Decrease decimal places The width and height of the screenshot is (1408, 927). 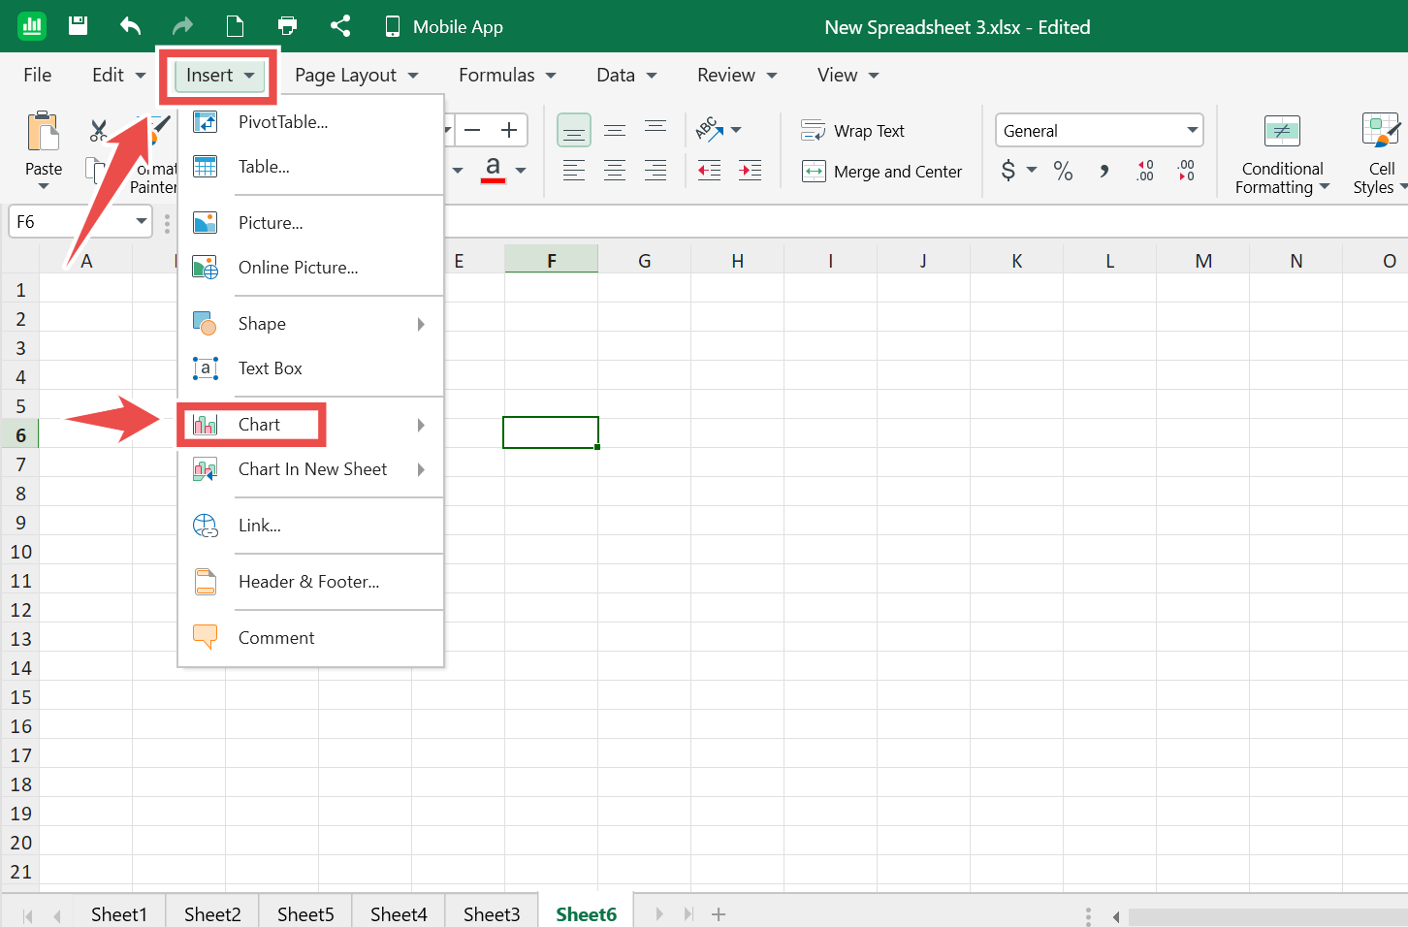pyautogui.click(x=1186, y=171)
